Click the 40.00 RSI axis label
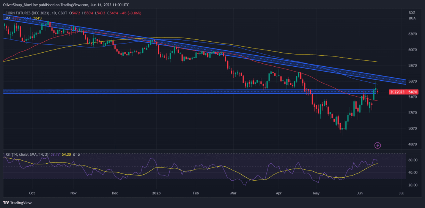The width and height of the screenshot is (425, 208). click(x=413, y=172)
